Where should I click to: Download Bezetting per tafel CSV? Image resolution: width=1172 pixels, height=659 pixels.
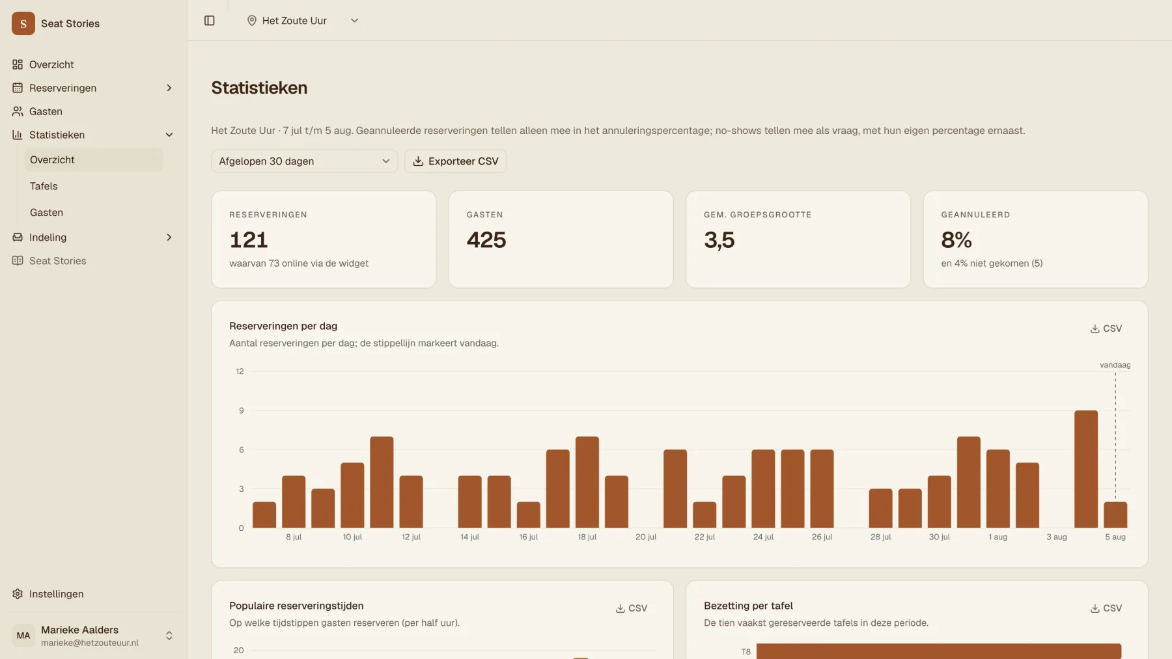pos(1106,608)
